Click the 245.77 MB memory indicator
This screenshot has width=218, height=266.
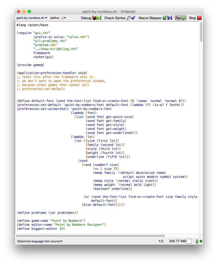(x=177, y=241)
